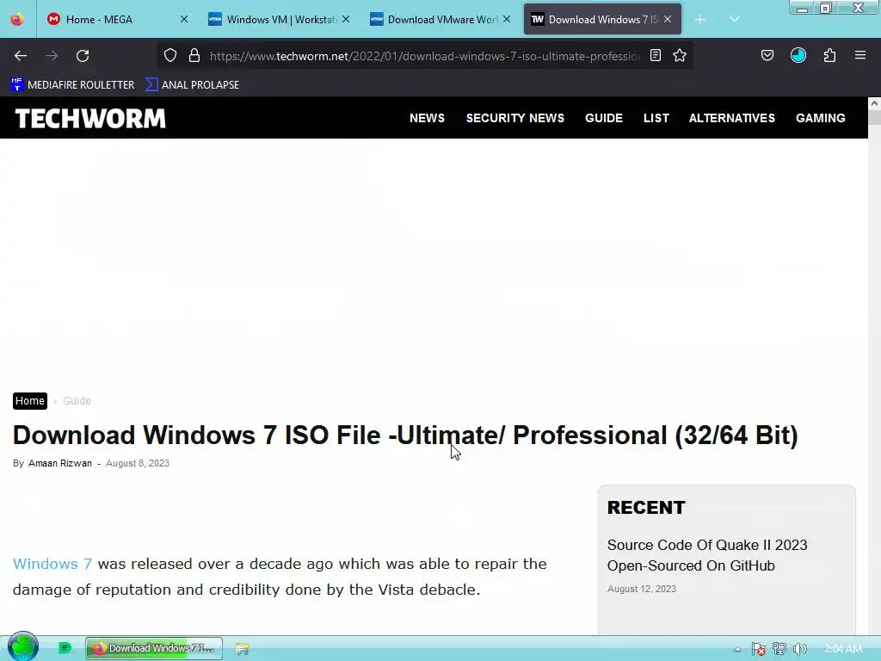Open the LIST menu item
Screen dimensions: 881x661
[x=656, y=118]
